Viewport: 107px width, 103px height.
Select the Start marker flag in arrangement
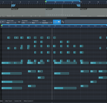13,6
